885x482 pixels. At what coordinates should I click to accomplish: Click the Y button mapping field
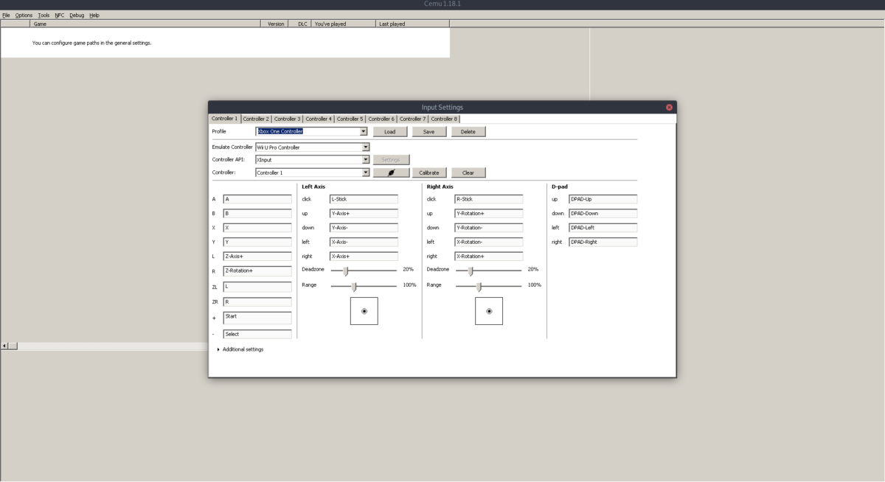(257, 242)
